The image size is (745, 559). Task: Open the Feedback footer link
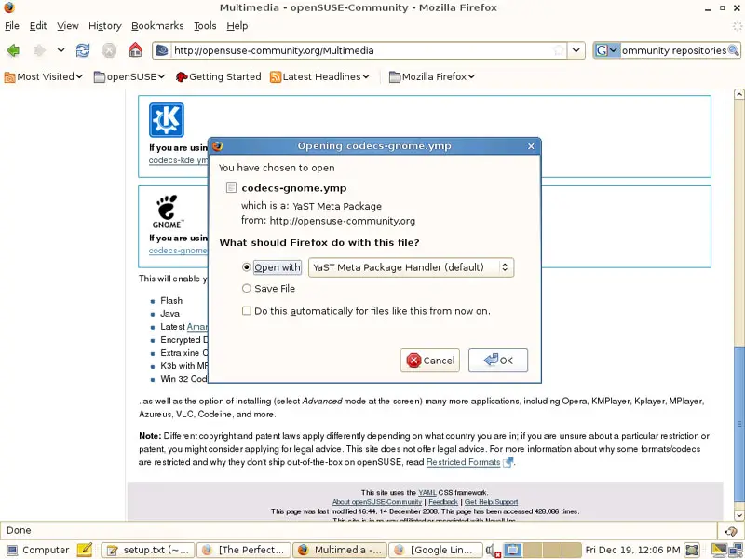[443, 502]
